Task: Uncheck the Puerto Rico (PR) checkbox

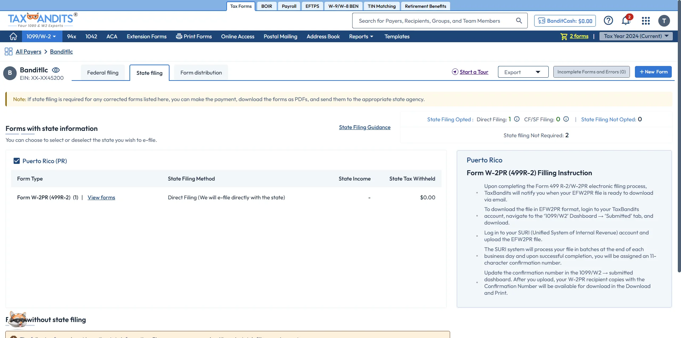Action: pos(17,161)
